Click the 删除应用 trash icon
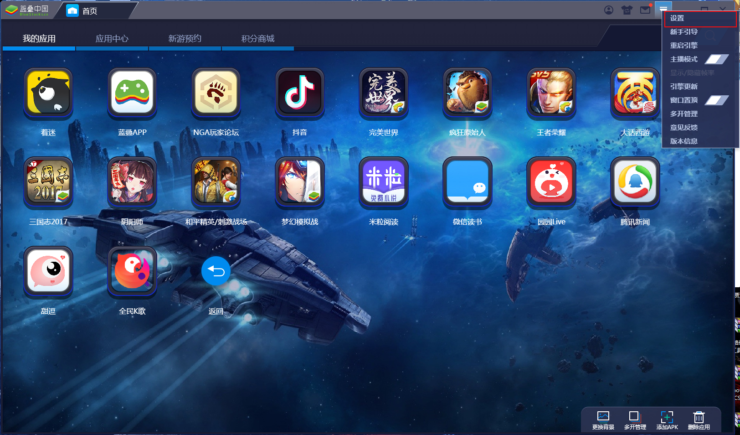This screenshot has height=435, width=740. pyautogui.click(x=699, y=419)
